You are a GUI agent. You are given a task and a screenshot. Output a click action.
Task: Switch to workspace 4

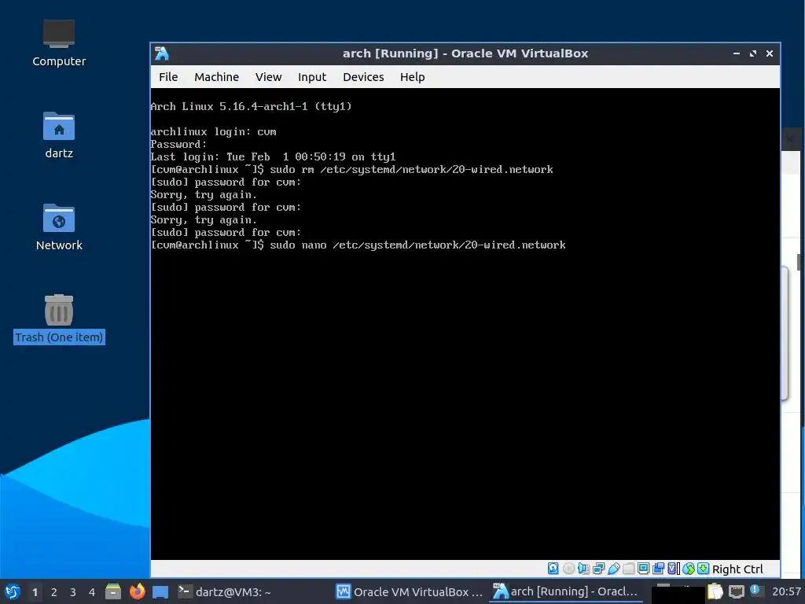pyautogui.click(x=92, y=592)
